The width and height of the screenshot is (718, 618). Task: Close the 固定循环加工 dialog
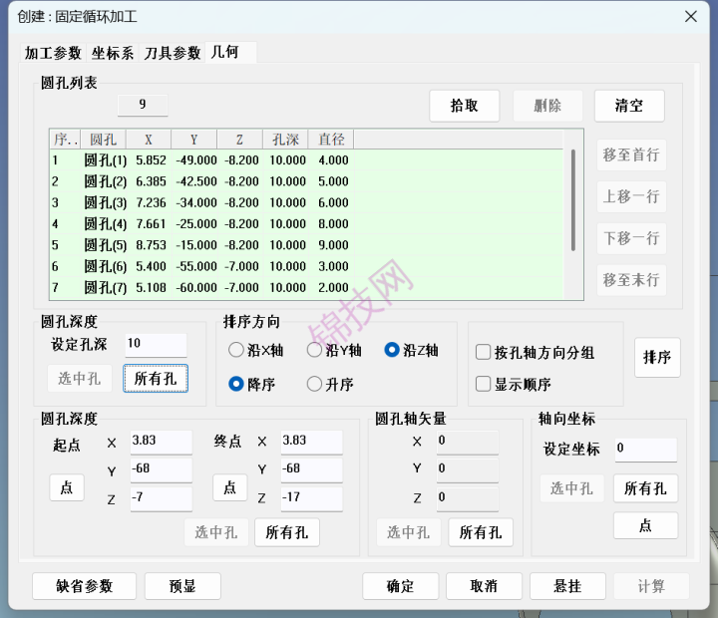(691, 17)
